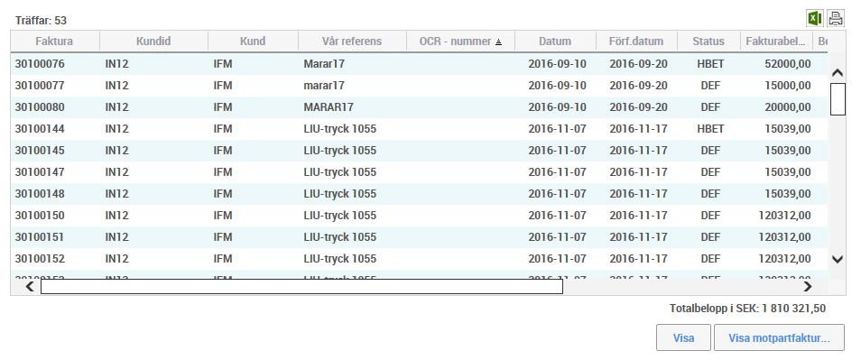Click Kundid IN12 in row 30100145
Screen dimensions: 861x360
point(117,151)
